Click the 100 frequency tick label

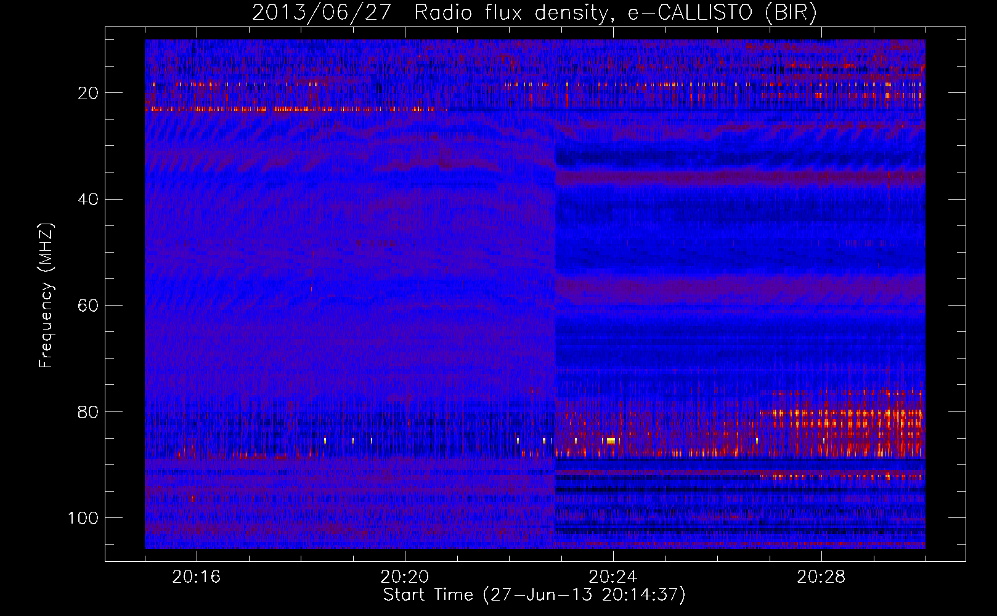point(83,517)
